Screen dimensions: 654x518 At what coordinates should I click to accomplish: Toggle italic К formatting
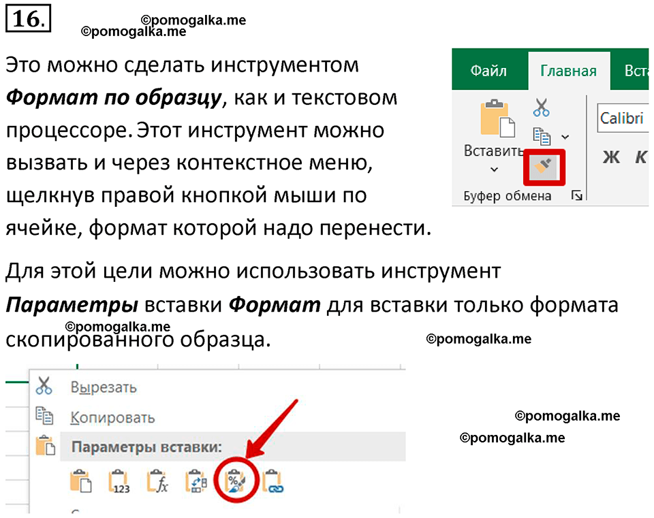(640, 157)
